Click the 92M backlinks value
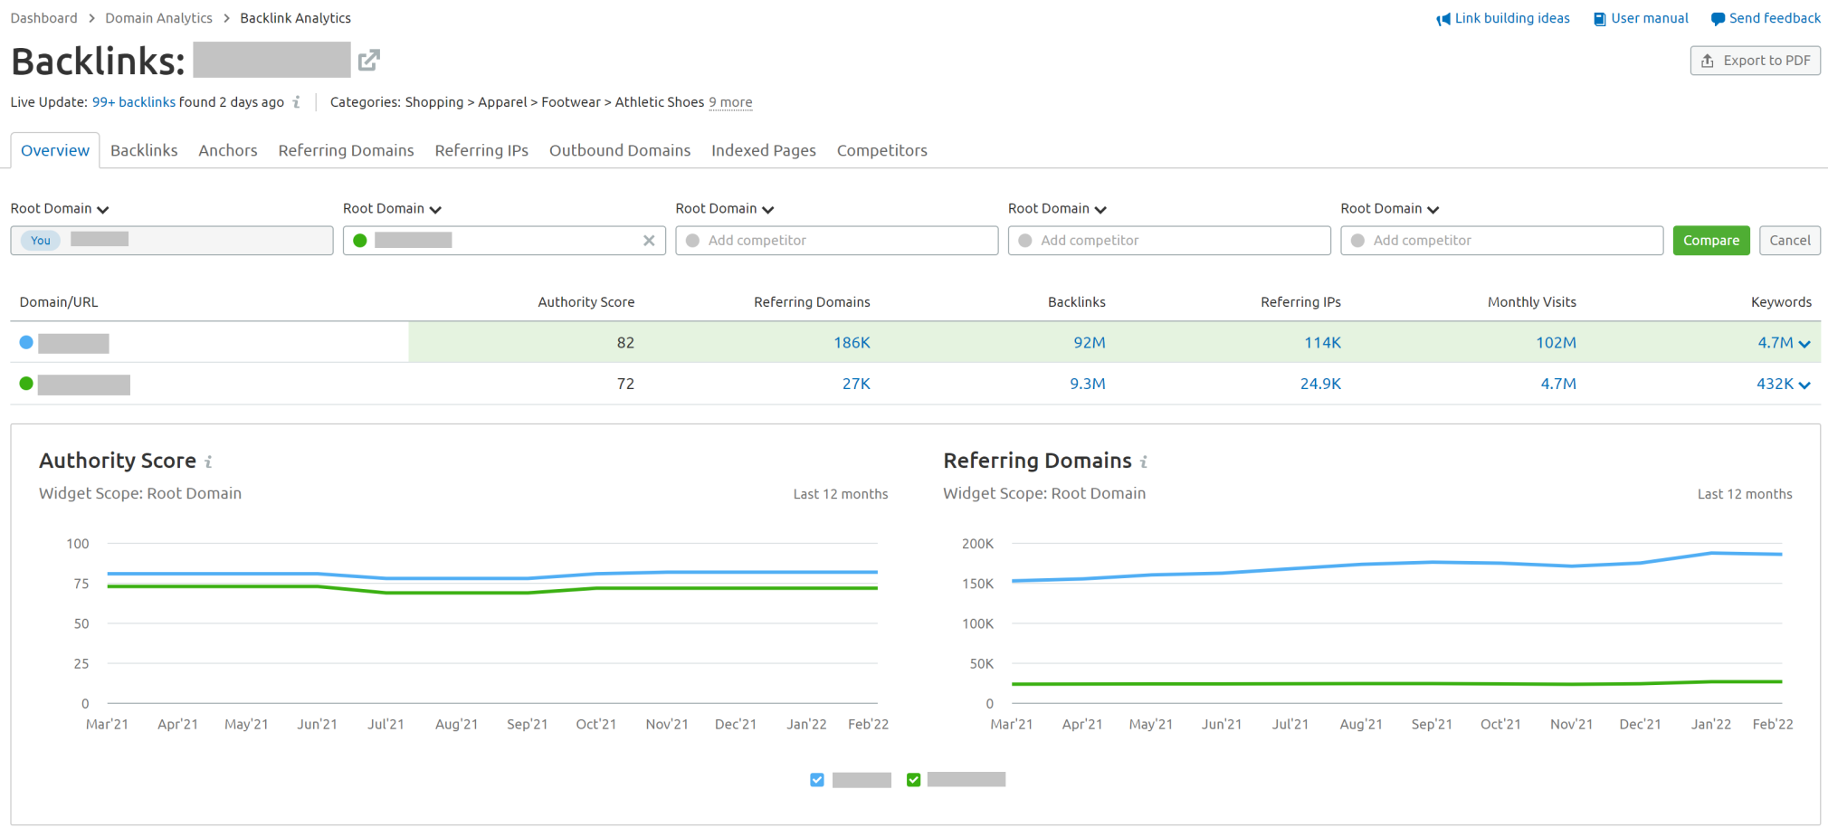Image resolution: width=1828 pixels, height=837 pixels. [1090, 342]
